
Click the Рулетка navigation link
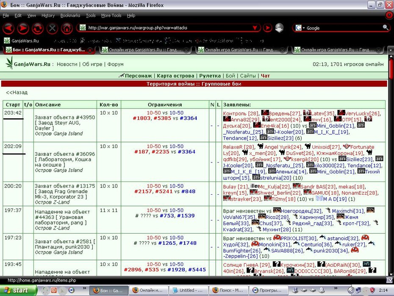(210, 76)
